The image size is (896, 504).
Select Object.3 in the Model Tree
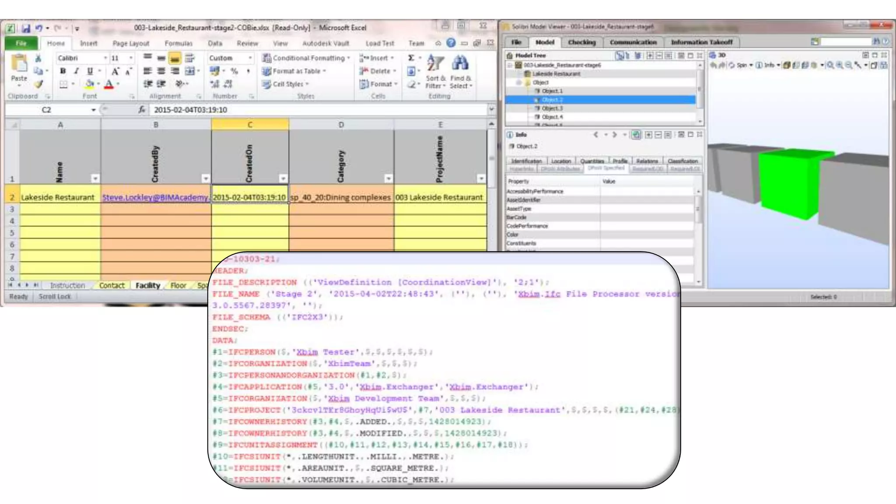[x=552, y=108]
